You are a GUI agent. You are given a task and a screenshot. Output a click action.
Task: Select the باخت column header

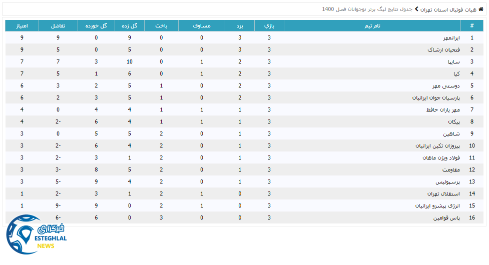pos(161,25)
